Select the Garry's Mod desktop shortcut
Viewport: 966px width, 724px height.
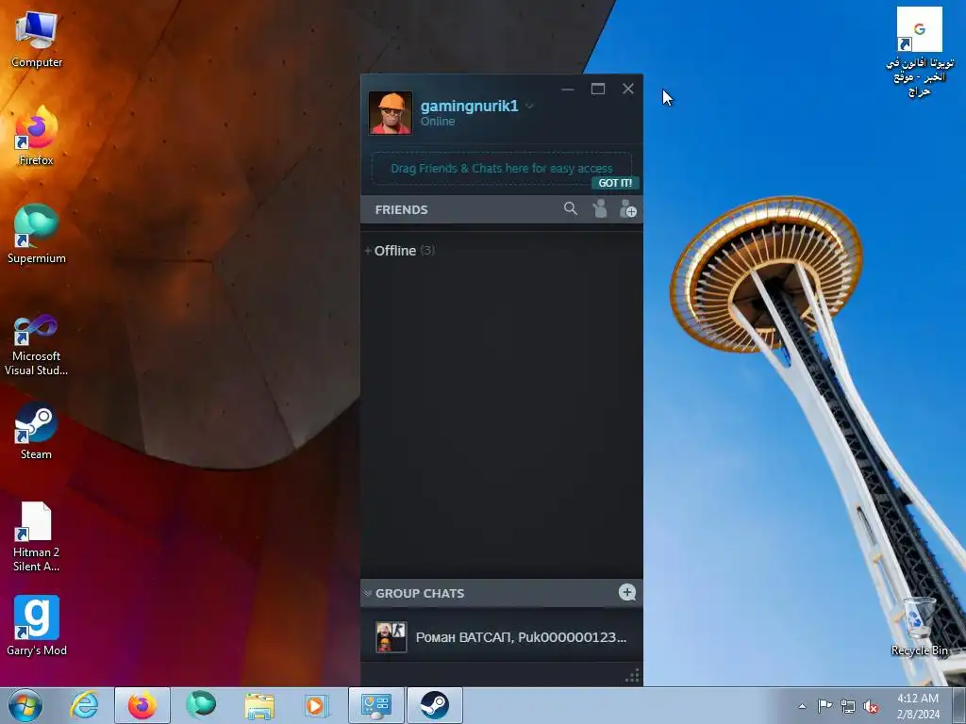tap(37, 626)
